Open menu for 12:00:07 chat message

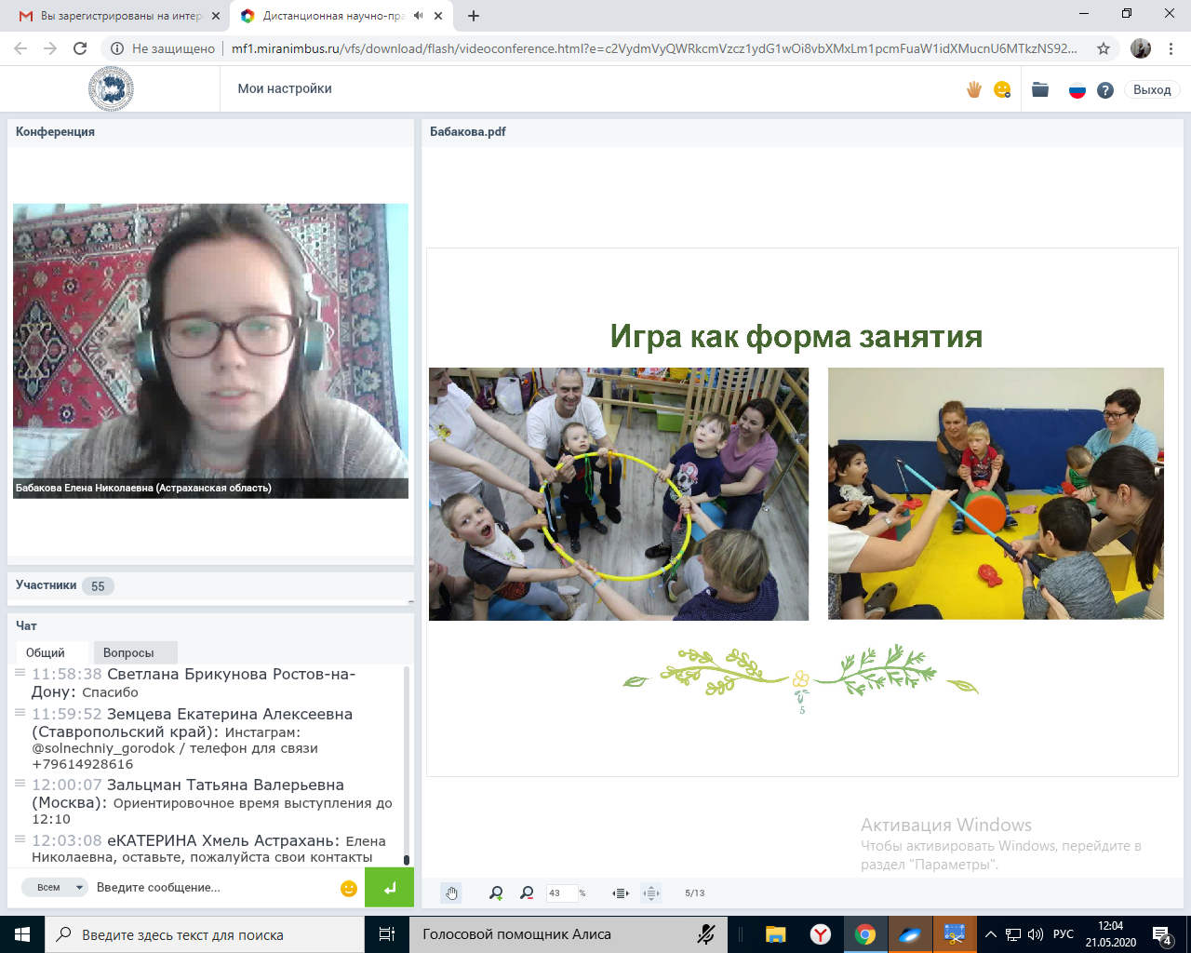coord(20,783)
